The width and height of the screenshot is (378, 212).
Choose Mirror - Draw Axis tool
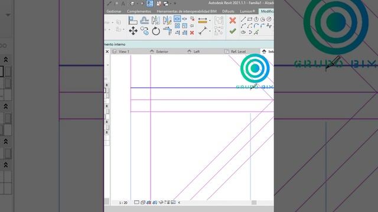[x=167, y=21]
